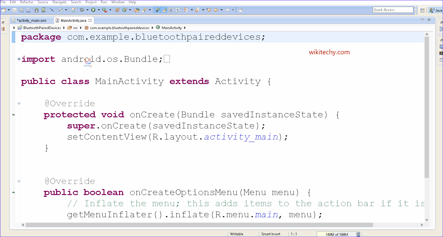443x237 pixels.
Task: Expand the folded import statements
Action: click(19, 59)
